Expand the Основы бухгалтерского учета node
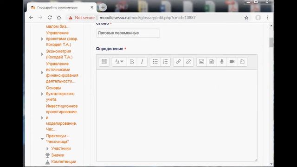 click(42, 94)
